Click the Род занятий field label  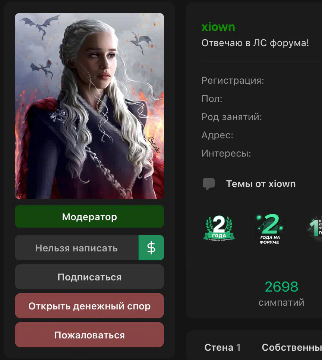(231, 117)
